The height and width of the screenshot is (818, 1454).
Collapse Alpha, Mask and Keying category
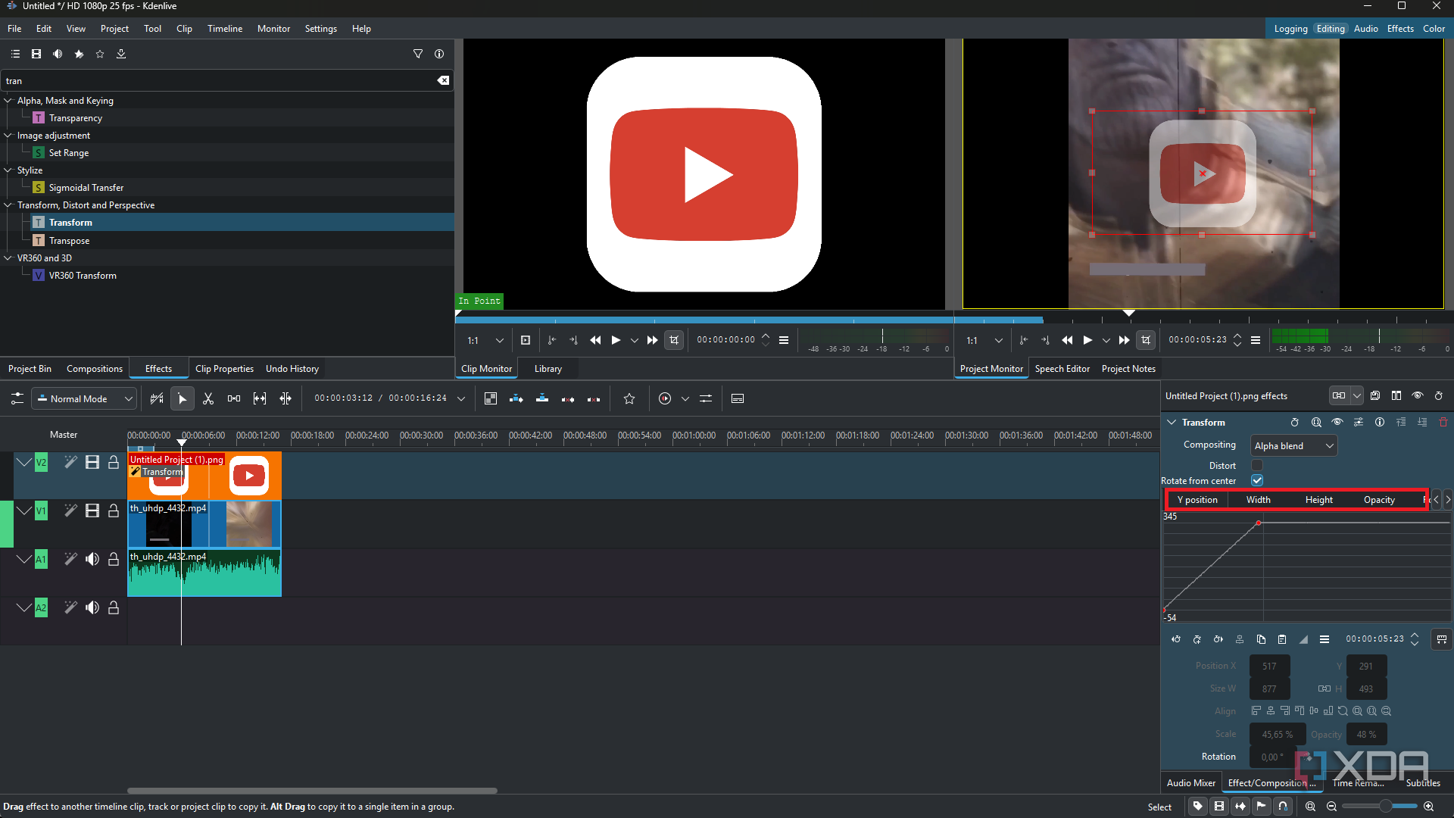click(8, 101)
